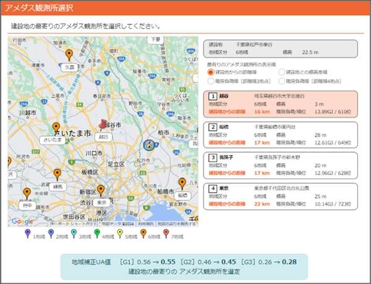The width and height of the screenshot is (371, 284).
Task: Click the purple 1地域 legend pin
Action: (28, 233)
